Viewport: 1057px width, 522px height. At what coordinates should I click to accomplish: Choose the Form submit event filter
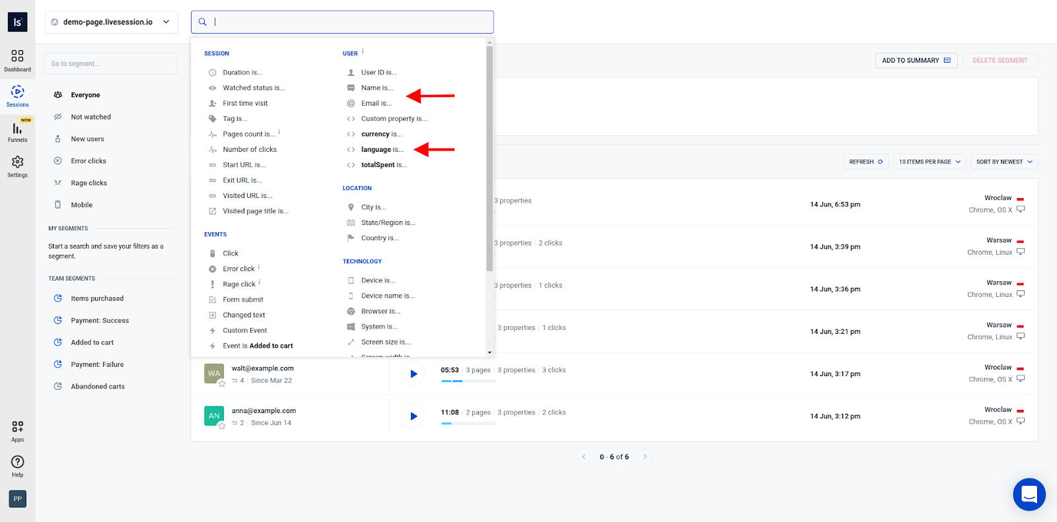click(x=243, y=300)
